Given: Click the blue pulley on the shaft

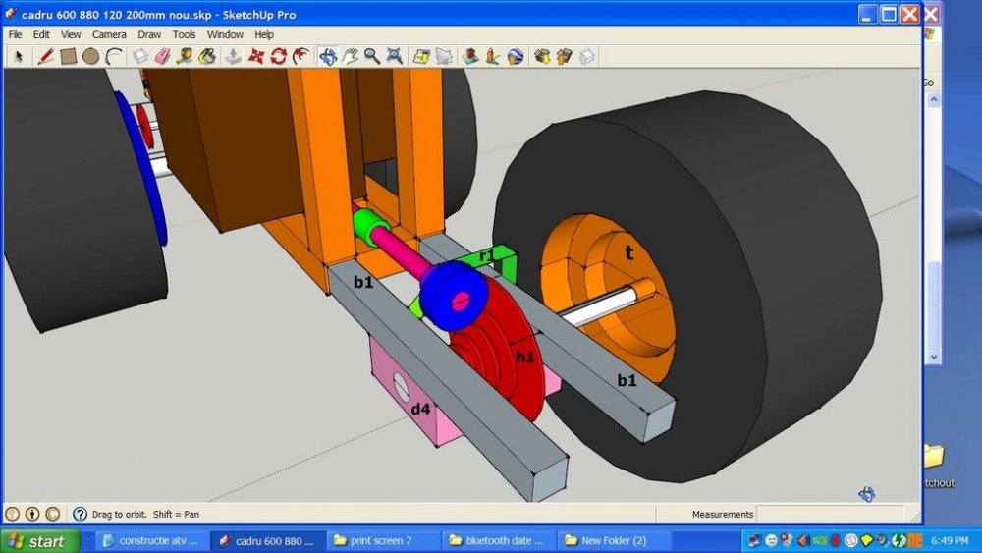Looking at the screenshot, I should pos(454,296).
